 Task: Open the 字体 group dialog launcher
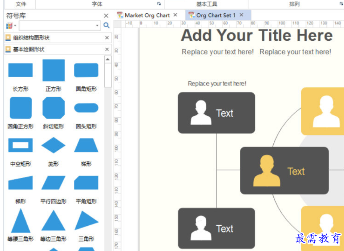coord(159,4)
